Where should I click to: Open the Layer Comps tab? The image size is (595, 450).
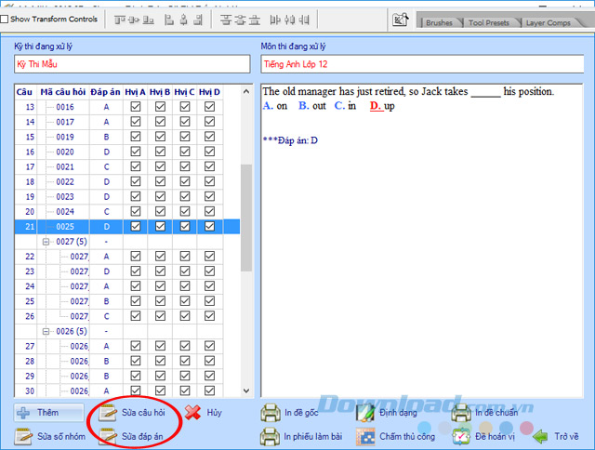pos(549,22)
